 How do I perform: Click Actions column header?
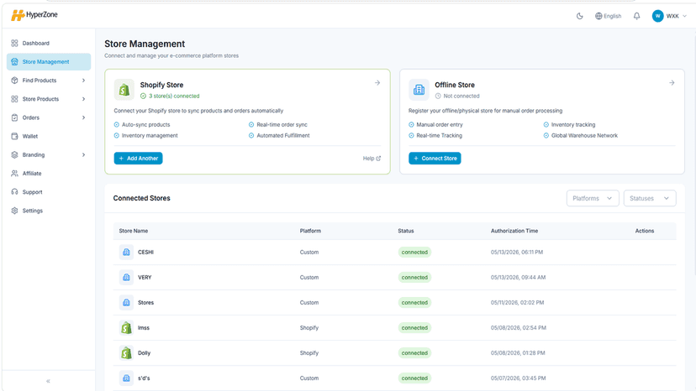[x=645, y=231]
